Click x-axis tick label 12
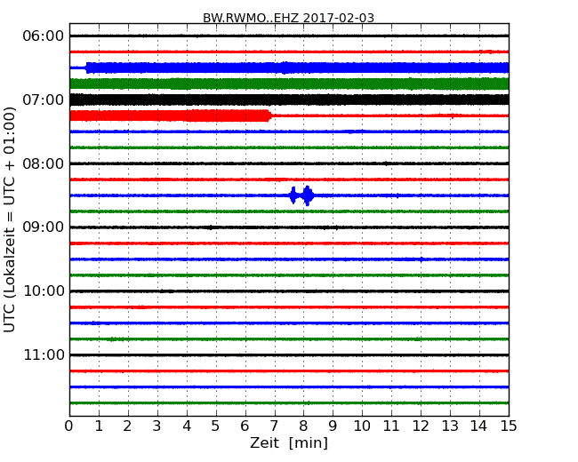Viewport: 578px width, 462px height. click(421, 426)
